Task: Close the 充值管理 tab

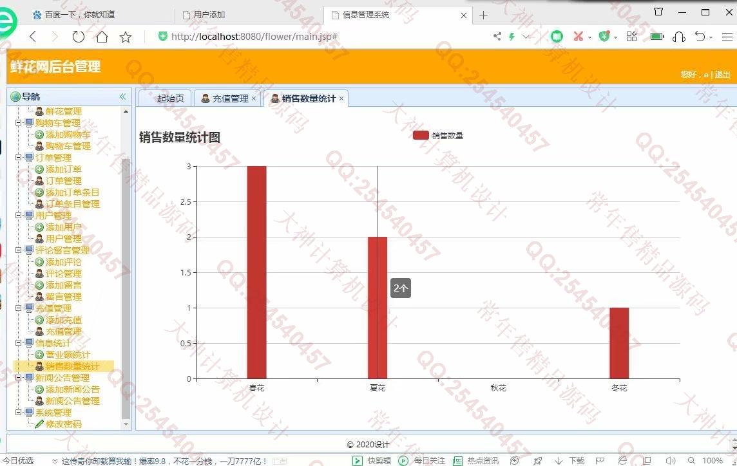Action: tap(254, 98)
